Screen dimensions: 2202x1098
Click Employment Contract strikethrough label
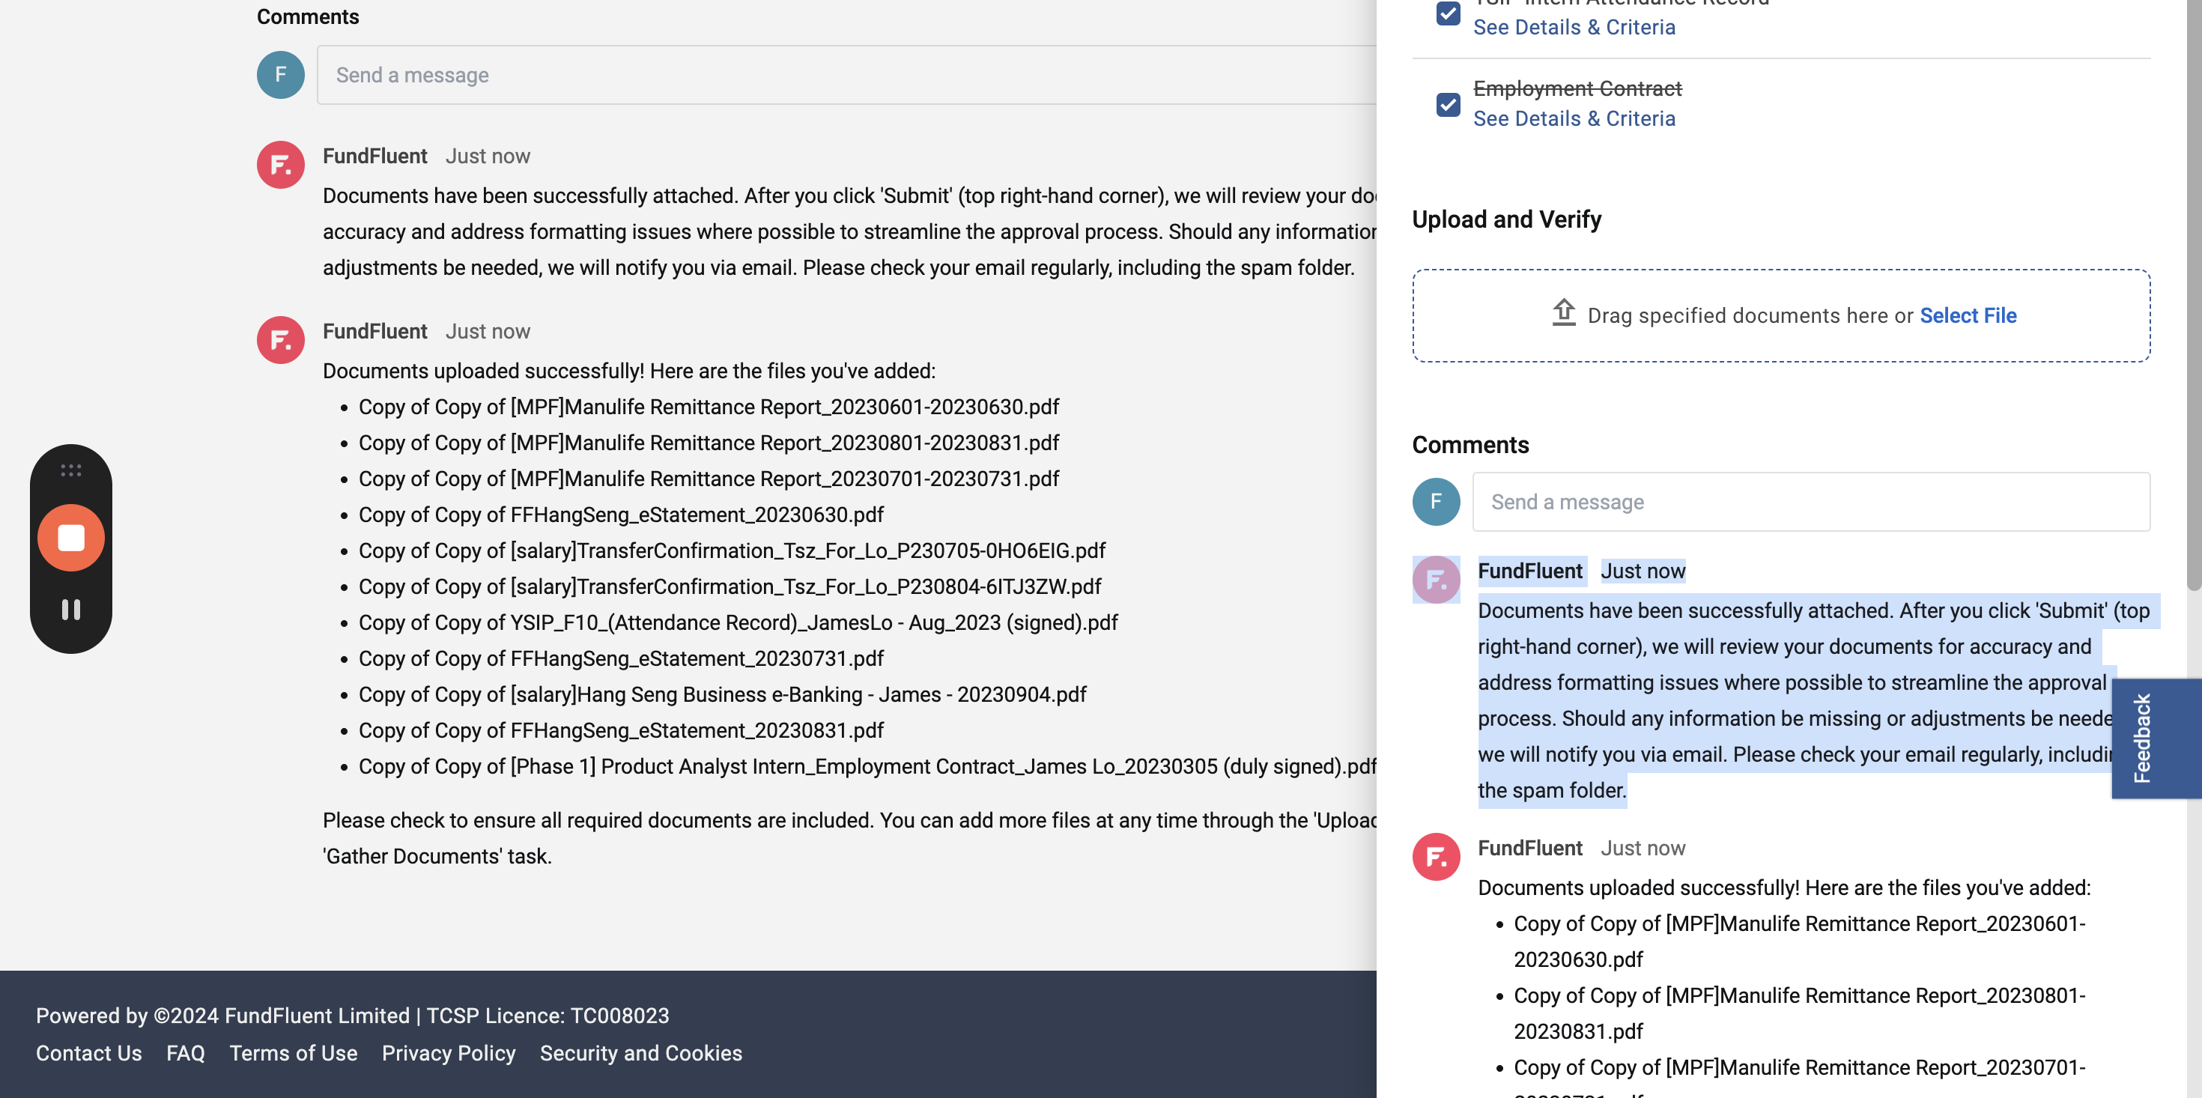point(1577,89)
